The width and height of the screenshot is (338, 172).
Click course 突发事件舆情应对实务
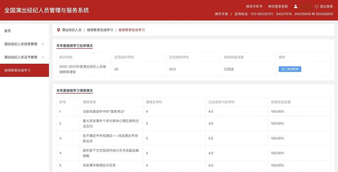coord(99,165)
